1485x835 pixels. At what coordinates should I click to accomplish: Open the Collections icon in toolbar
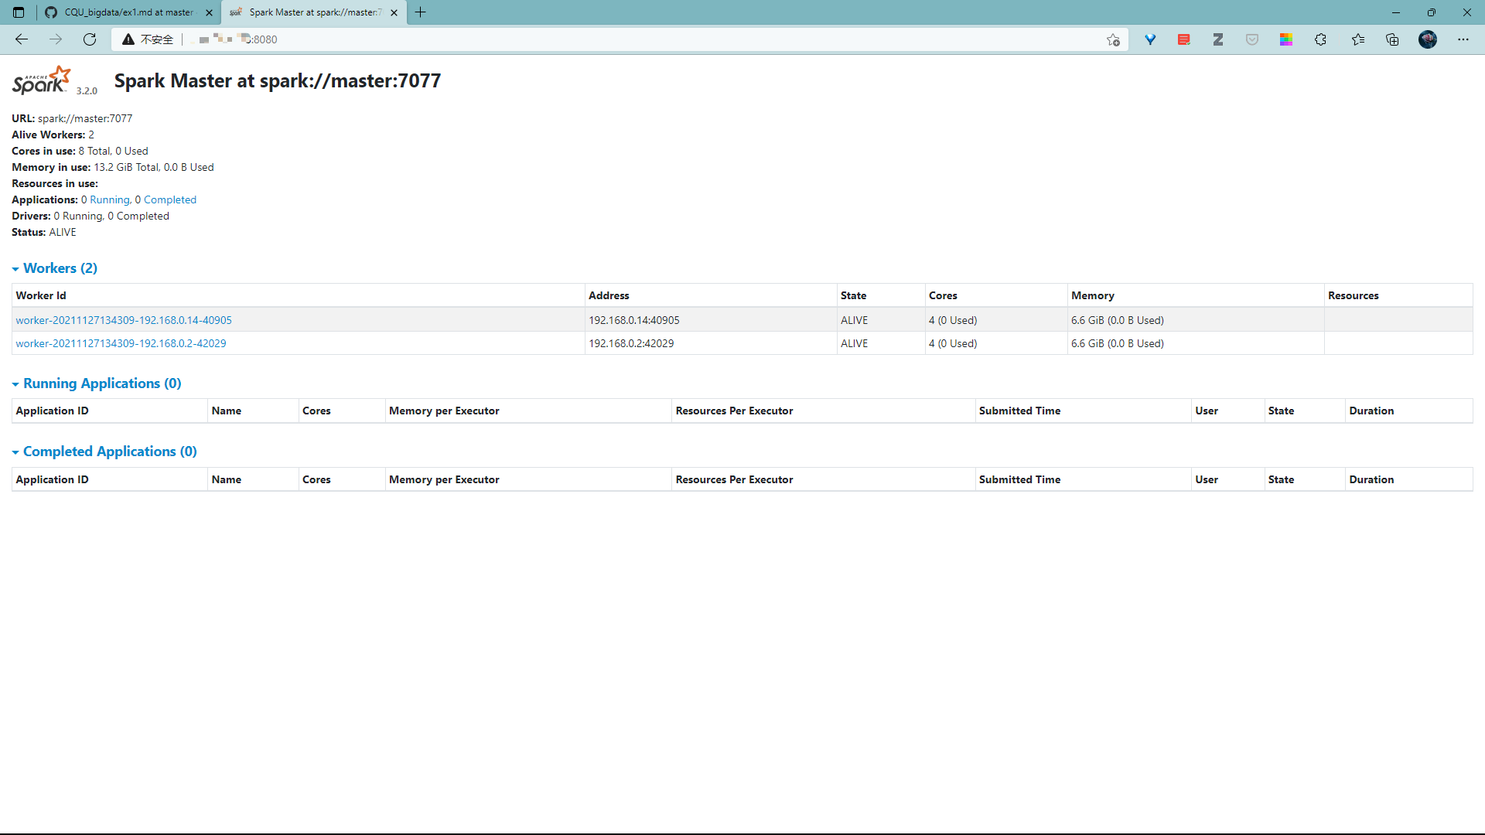1392,39
